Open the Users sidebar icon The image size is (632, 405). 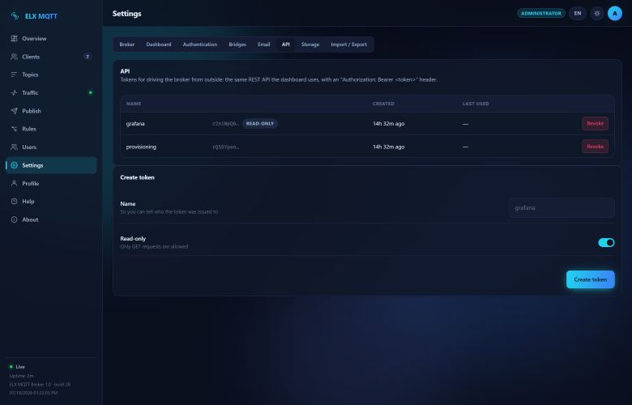[14, 147]
